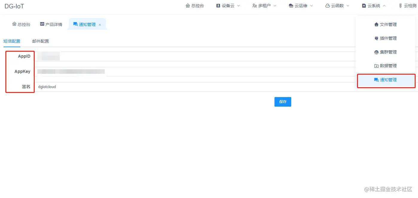Click the 插件管理 plug icon in dropdown
The width and height of the screenshot is (418, 198).
pos(376,38)
